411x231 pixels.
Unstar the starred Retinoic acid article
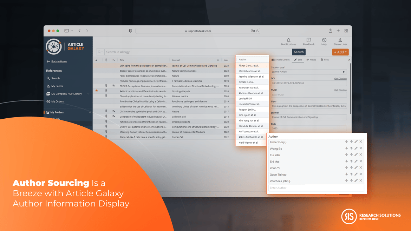(x=97, y=91)
